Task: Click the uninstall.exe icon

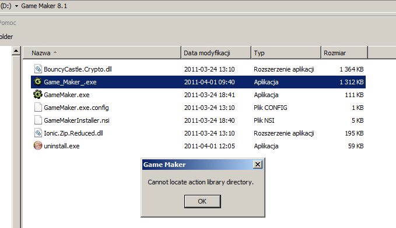Action: click(x=38, y=145)
